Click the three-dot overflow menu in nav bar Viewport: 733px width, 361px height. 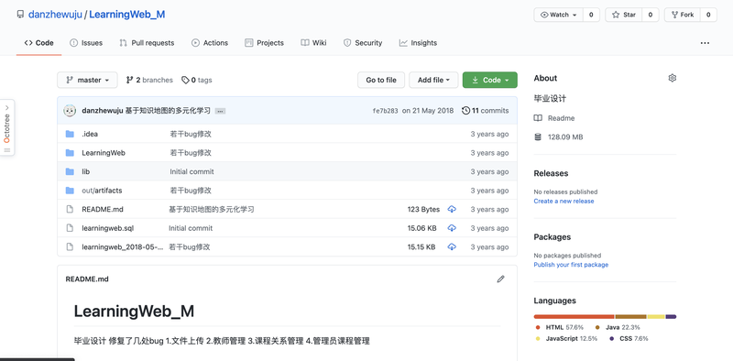pyautogui.click(x=705, y=43)
